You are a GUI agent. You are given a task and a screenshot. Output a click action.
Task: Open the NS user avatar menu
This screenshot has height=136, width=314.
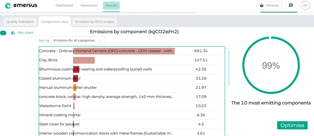[305, 5]
